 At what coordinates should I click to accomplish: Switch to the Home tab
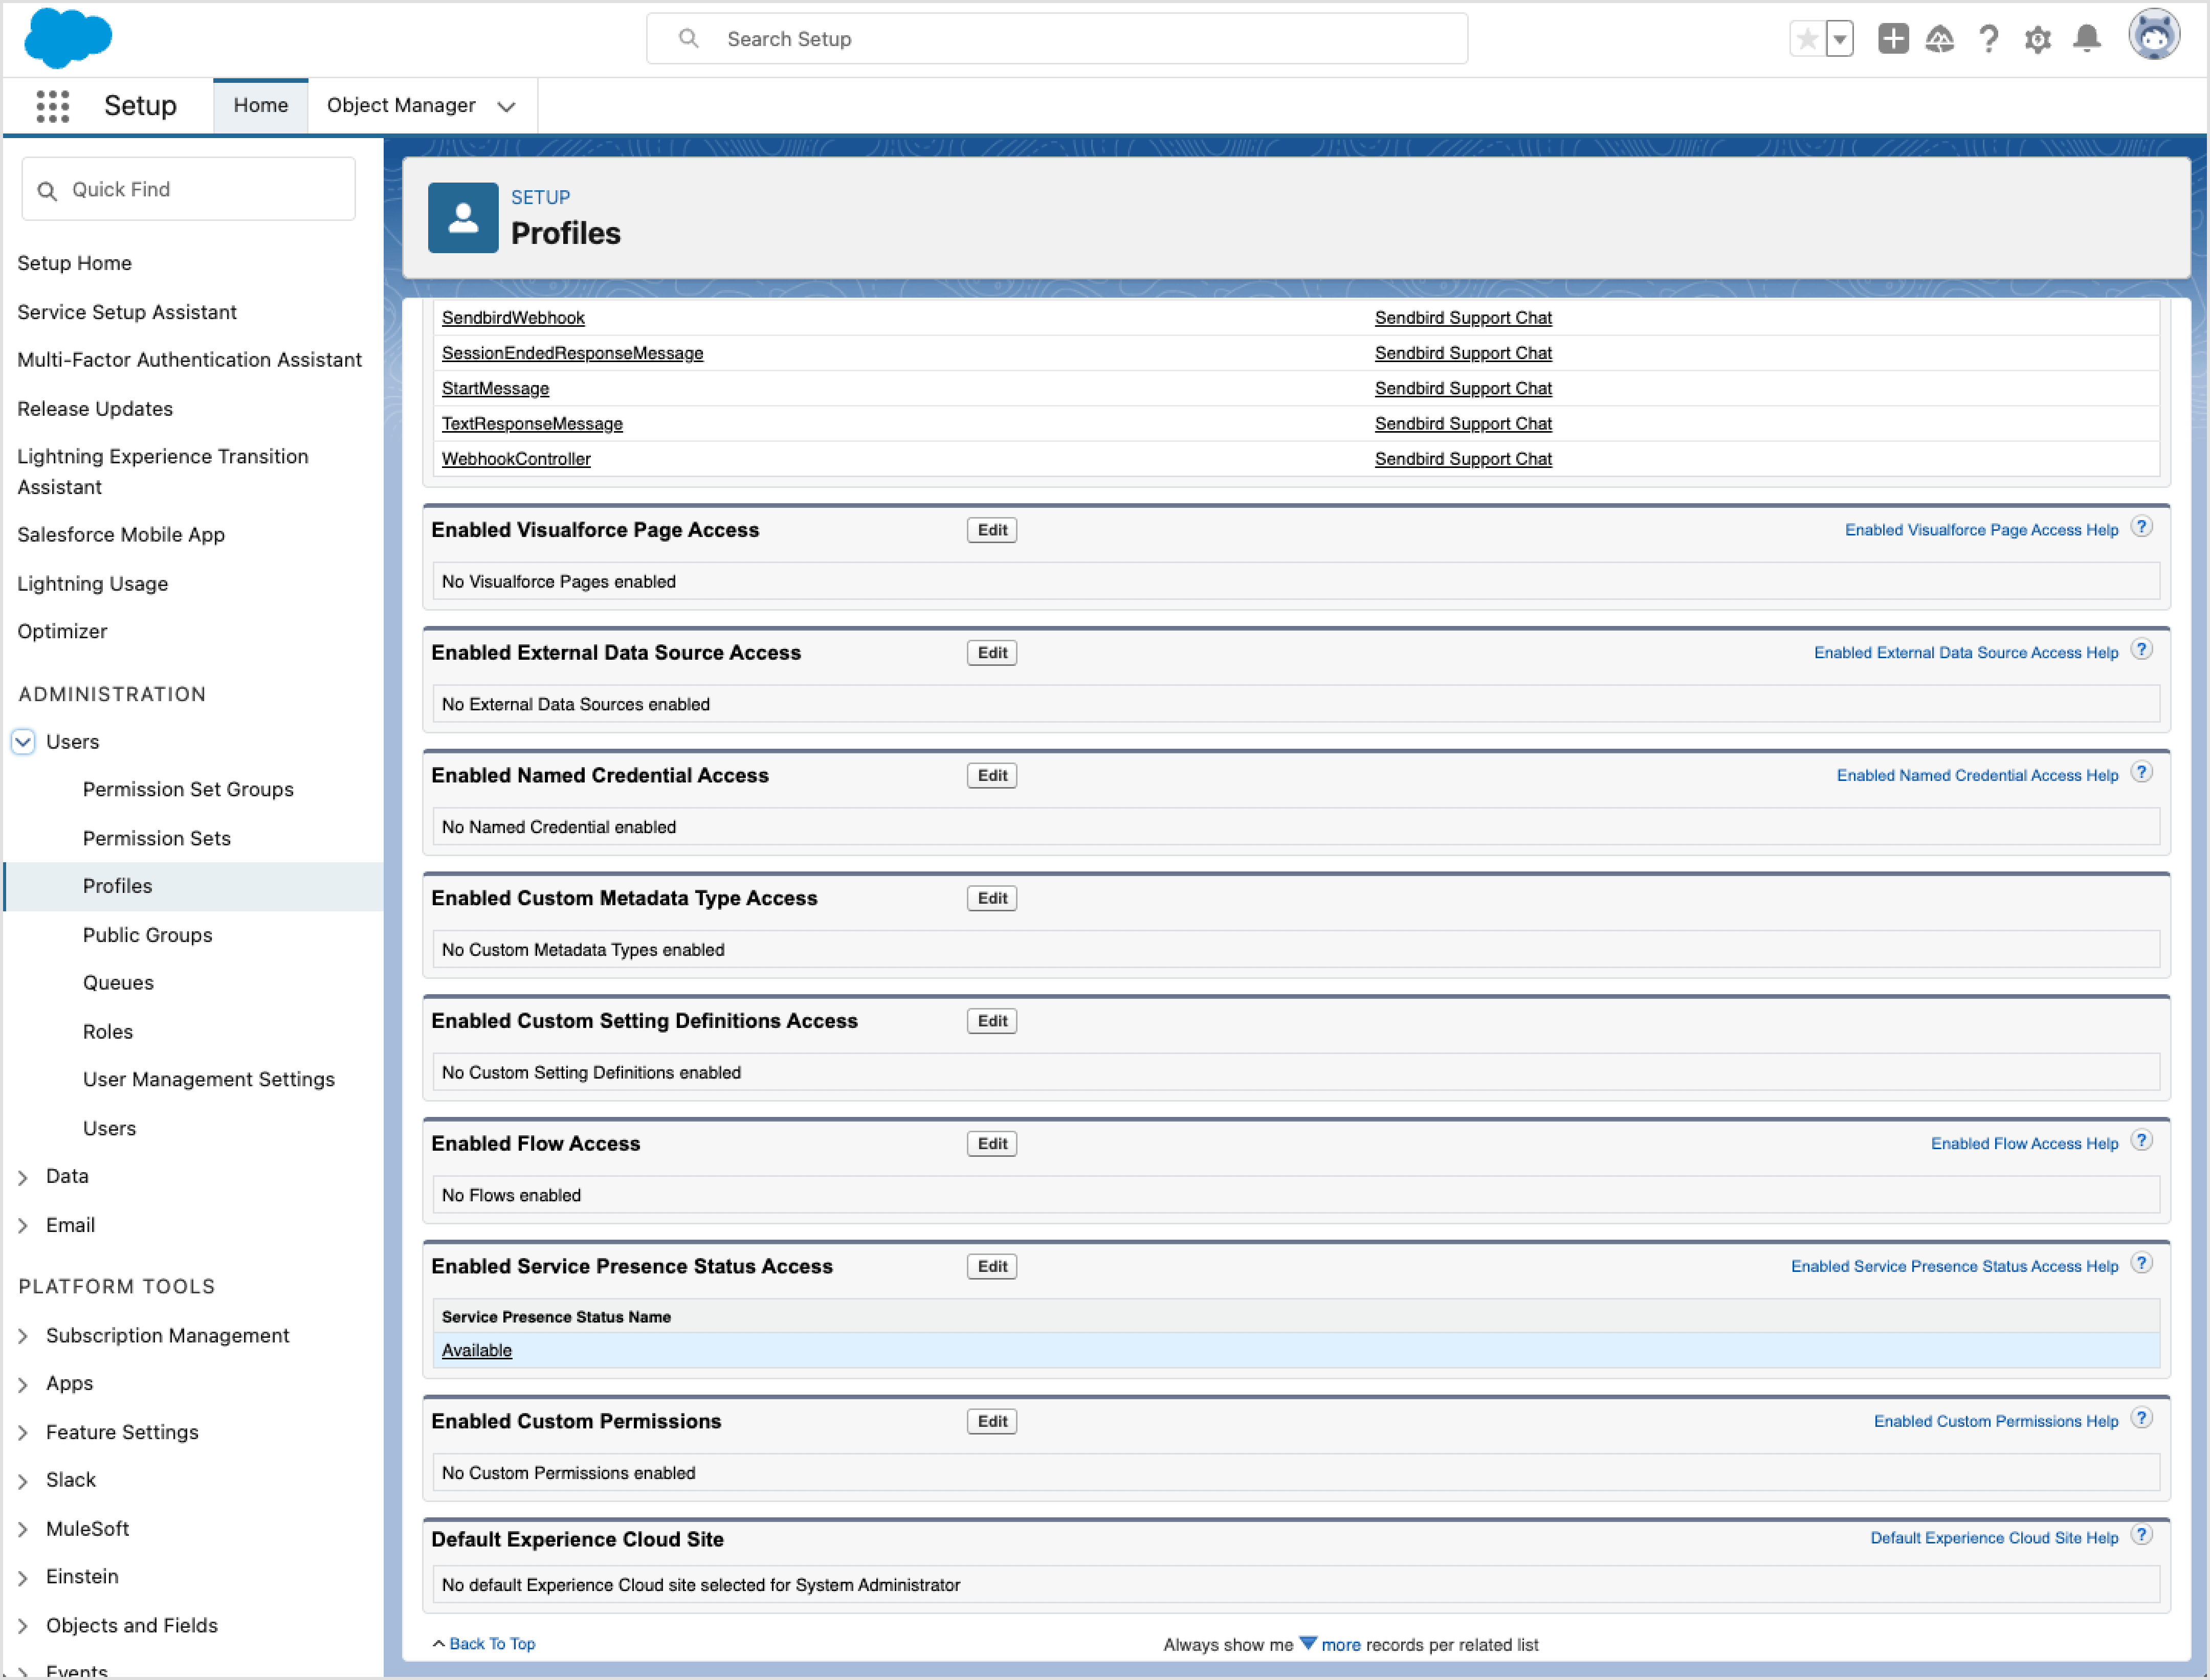260,104
